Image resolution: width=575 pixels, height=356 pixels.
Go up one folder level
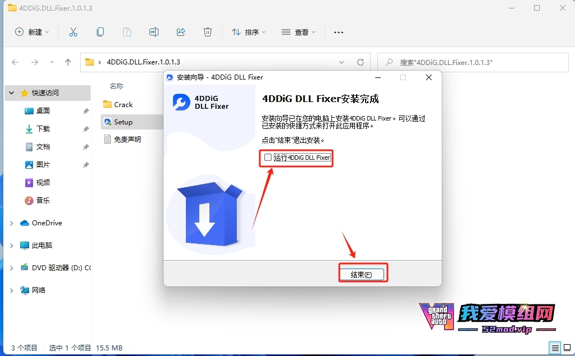(68, 62)
